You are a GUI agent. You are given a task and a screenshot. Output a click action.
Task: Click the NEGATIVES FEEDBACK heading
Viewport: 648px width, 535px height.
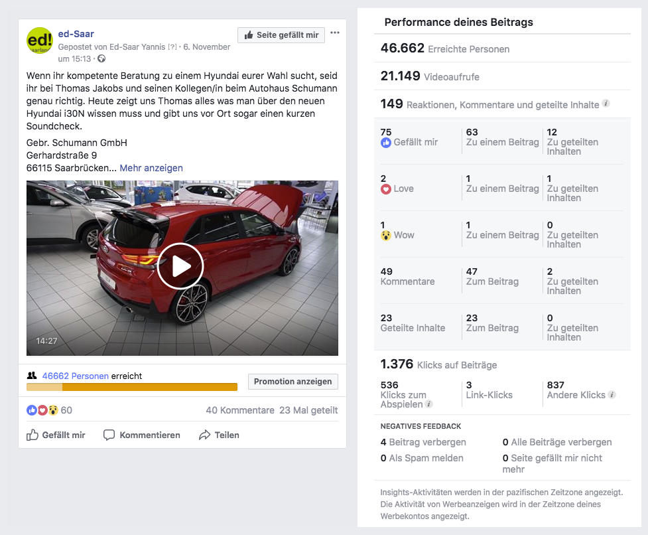pos(421,426)
